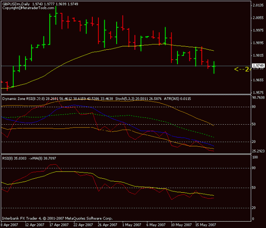The height and width of the screenshot is (228, 266).
Task: Click the 26 Apr 2007 date label
Action: [107, 225]
